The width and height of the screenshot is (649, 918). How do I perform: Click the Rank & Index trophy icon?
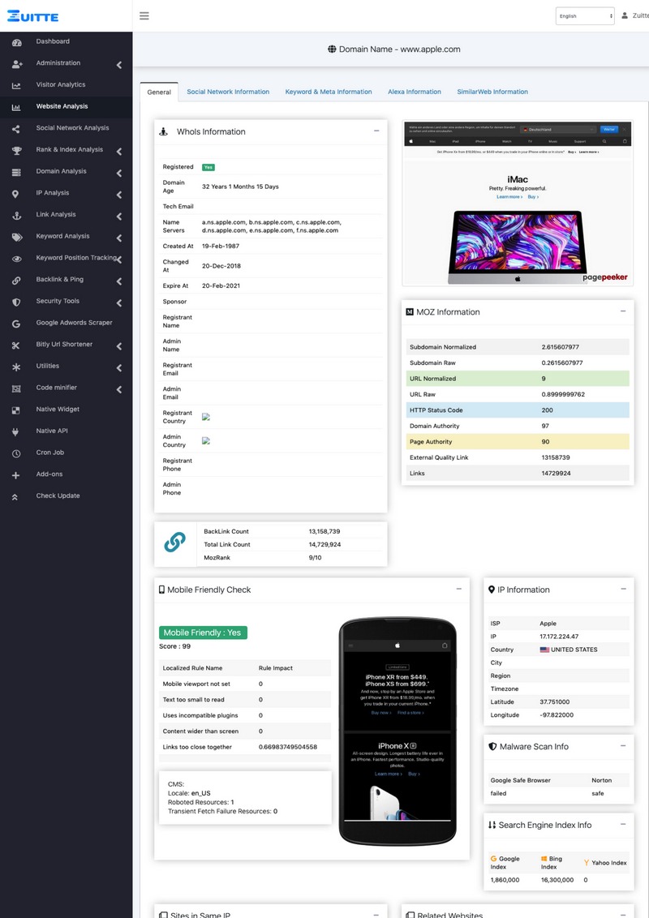coord(16,151)
